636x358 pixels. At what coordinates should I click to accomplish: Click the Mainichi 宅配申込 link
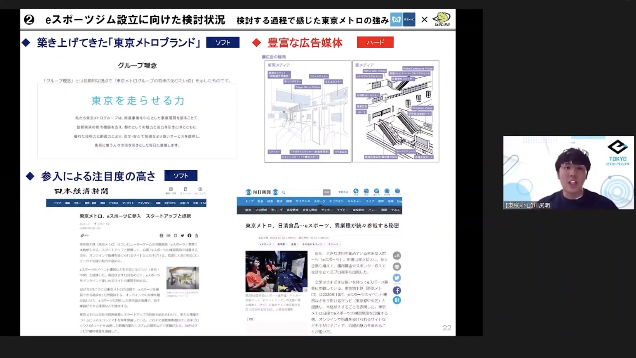(x=343, y=192)
